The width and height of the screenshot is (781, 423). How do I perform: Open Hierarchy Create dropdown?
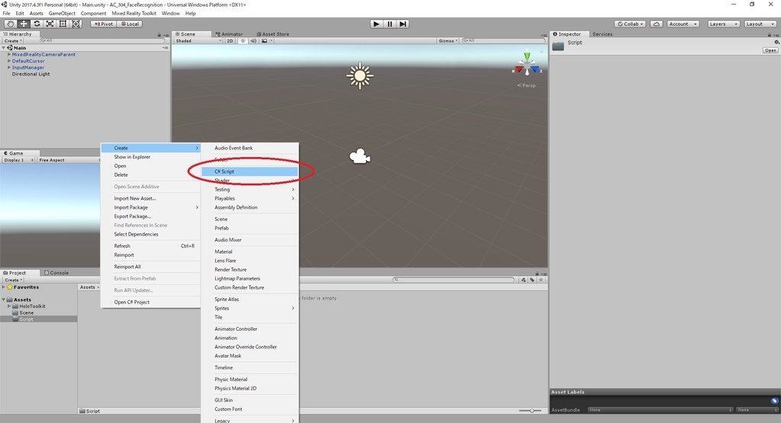pyautogui.click(x=13, y=41)
